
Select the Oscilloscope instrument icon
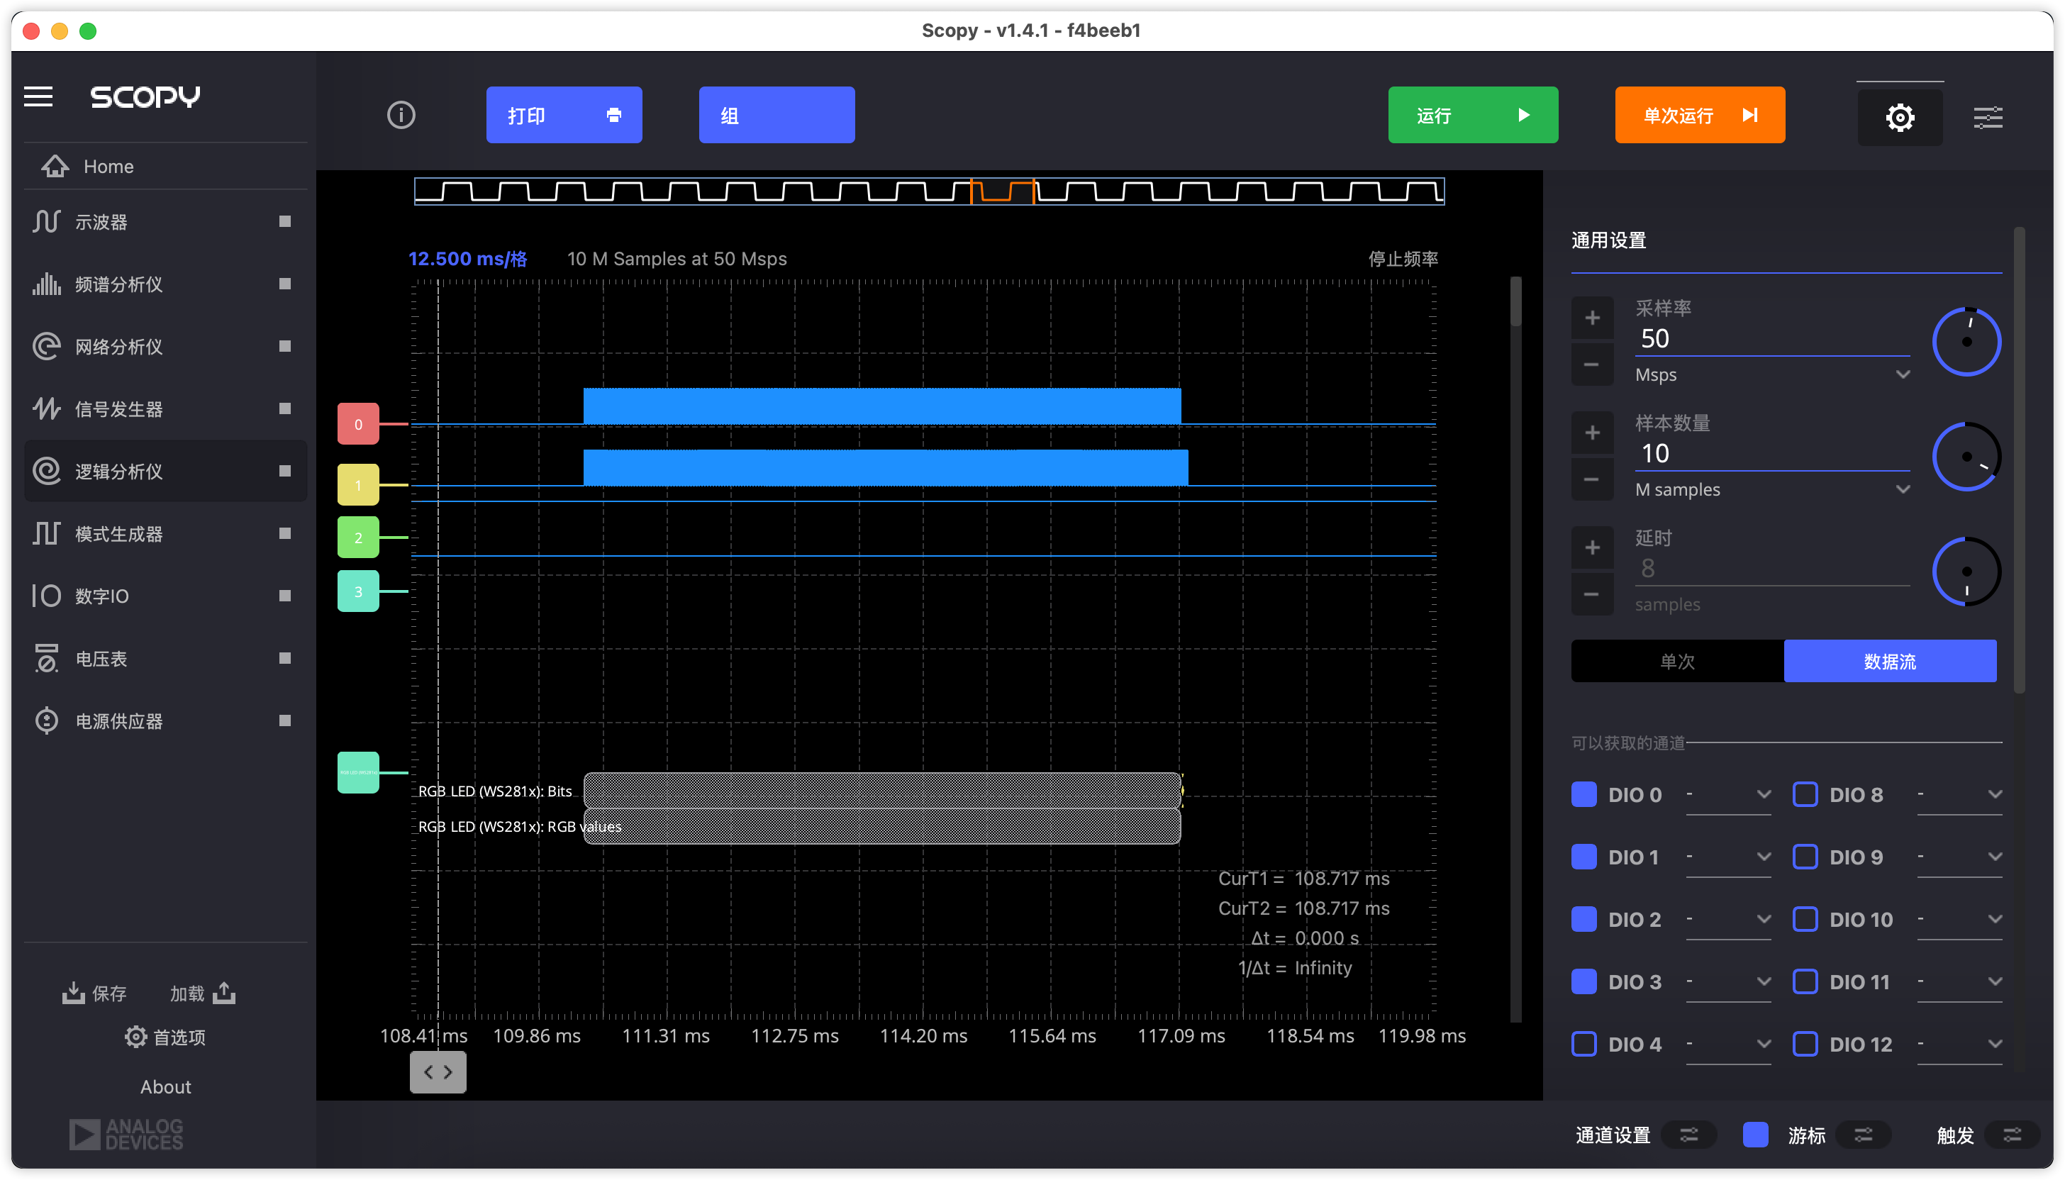tap(46, 222)
